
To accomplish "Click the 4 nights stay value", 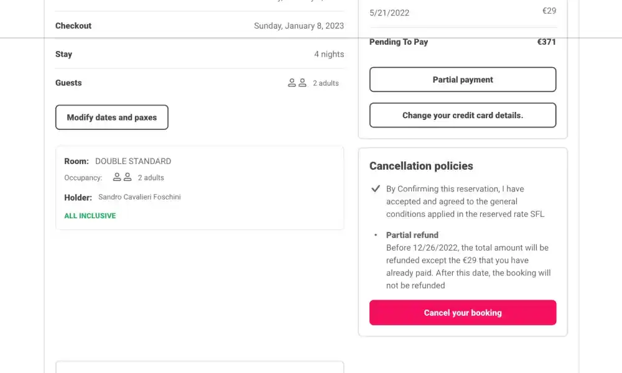I will click(329, 54).
